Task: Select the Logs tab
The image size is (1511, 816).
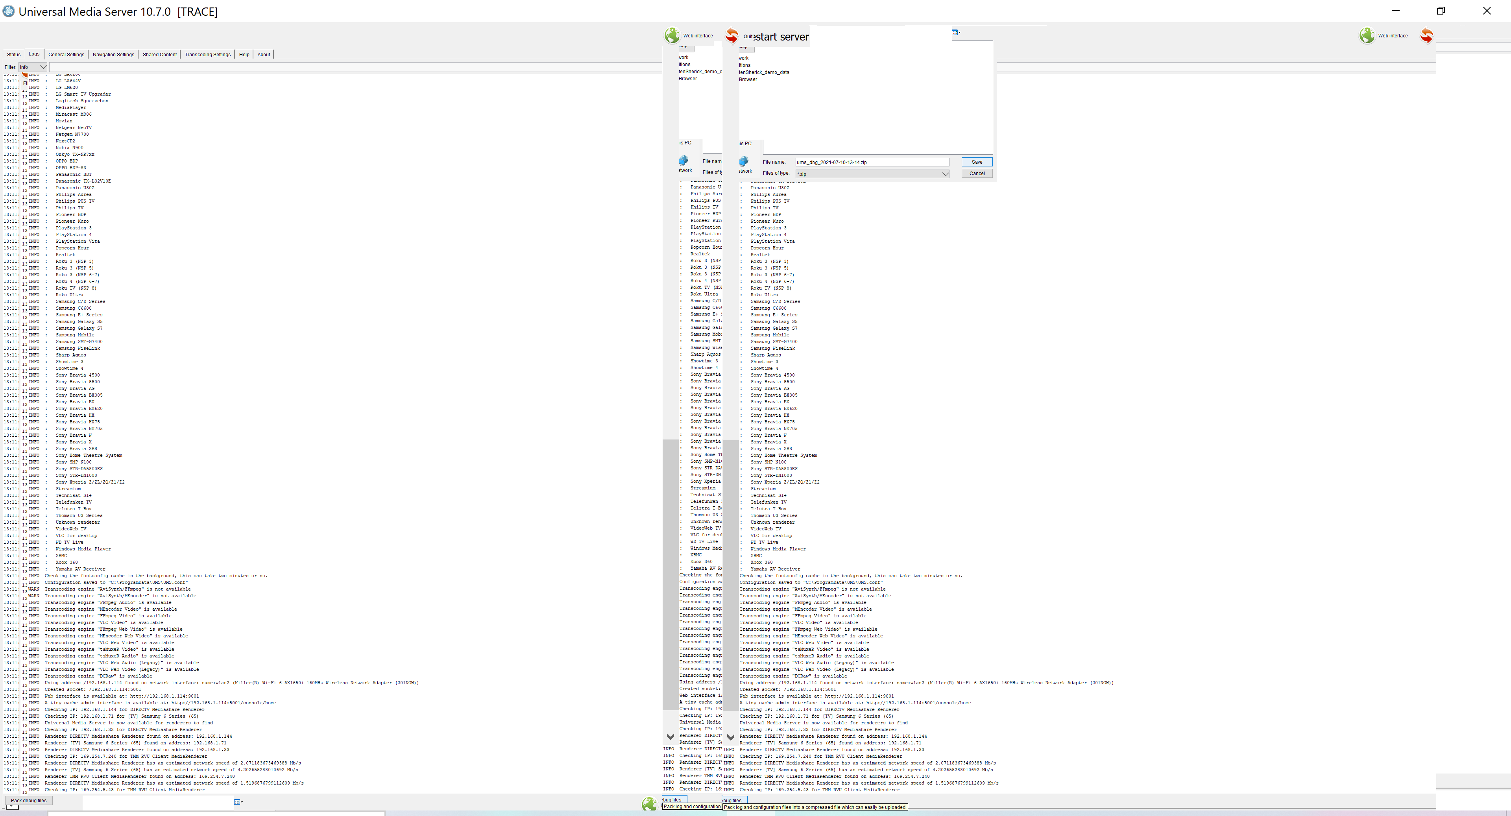Action: (x=34, y=54)
